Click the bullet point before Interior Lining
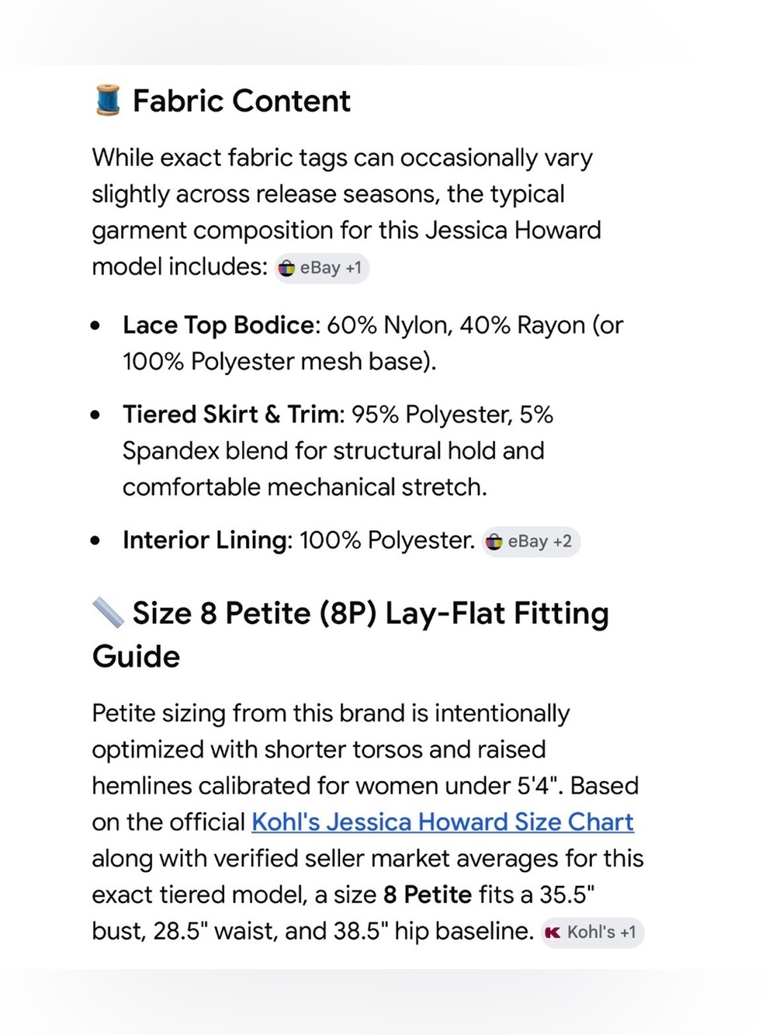 pyautogui.click(x=95, y=540)
